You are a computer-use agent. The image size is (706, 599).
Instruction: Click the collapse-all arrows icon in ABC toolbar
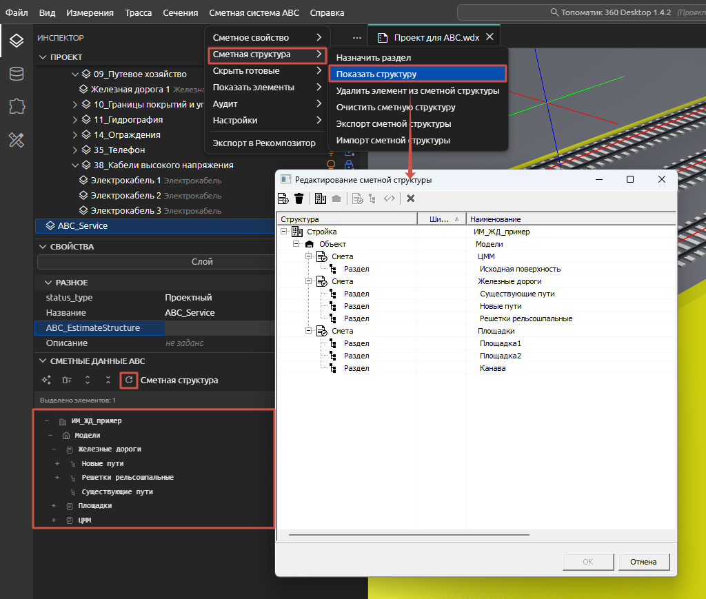point(108,380)
